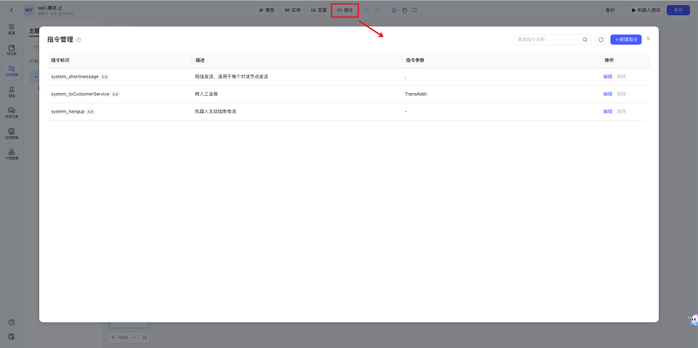Click the help icon next to 指令管理
Image resolution: width=698 pixels, height=348 pixels.
pyautogui.click(x=79, y=39)
